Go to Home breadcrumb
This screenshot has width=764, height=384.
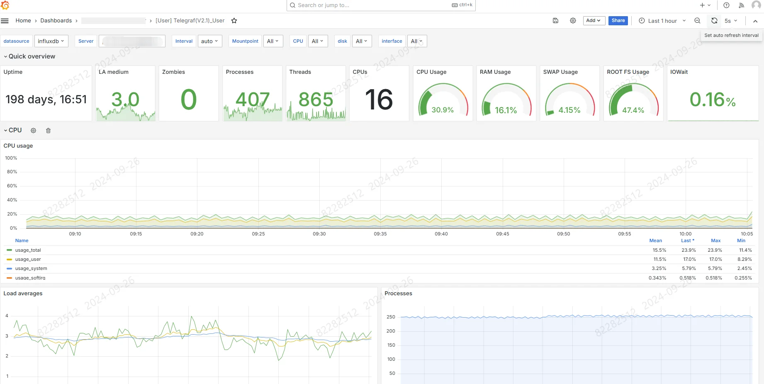point(23,21)
